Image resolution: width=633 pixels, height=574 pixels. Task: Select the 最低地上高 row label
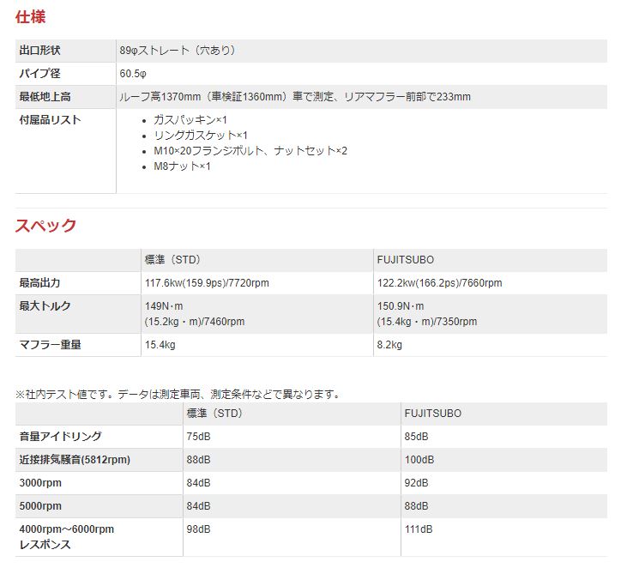[45, 97]
